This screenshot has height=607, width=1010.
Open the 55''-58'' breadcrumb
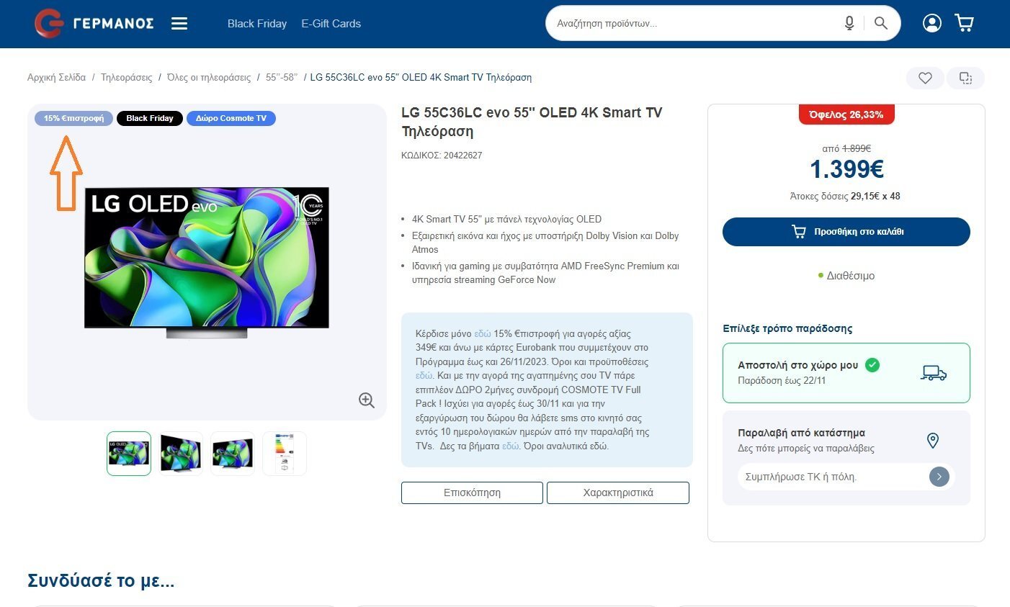281,77
